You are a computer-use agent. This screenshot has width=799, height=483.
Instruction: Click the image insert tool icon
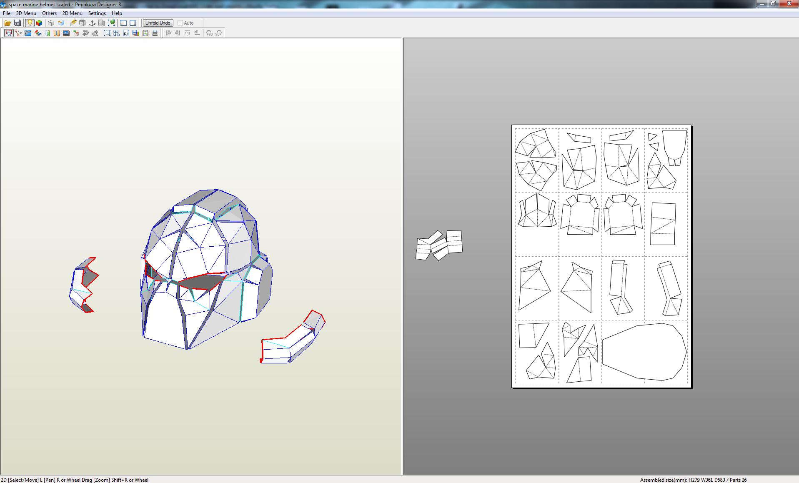pos(66,33)
